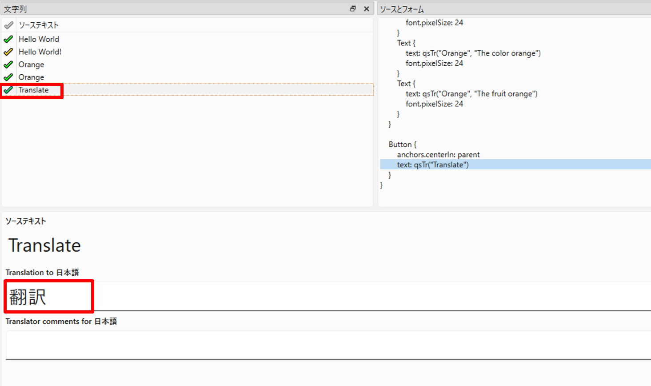Screen dimensions: 651x386
Task: Toggle the check icon of the upper Orange entry
Action: click(x=8, y=65)
